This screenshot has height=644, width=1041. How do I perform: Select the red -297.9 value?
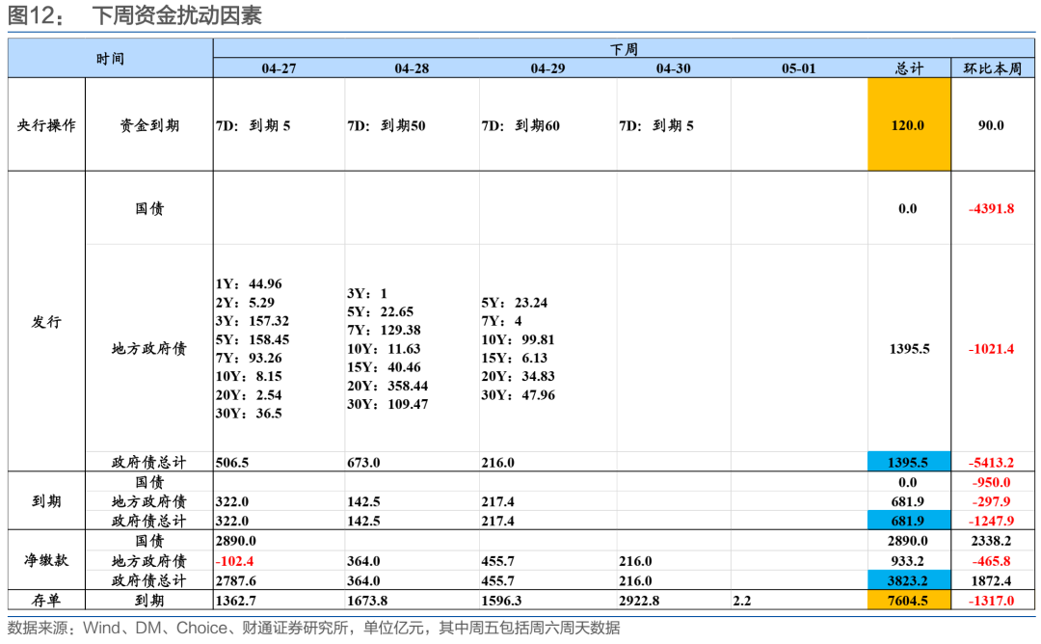pos(992,501)
